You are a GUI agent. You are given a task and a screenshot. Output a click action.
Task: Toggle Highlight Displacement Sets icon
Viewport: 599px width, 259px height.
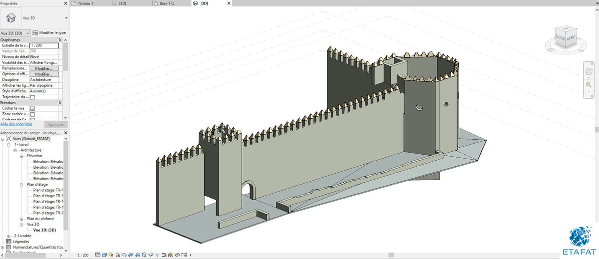[x=177, y=255]
